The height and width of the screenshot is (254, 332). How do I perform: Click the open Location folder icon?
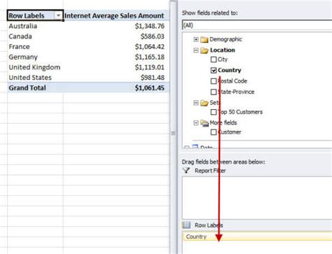coord(205,50)
